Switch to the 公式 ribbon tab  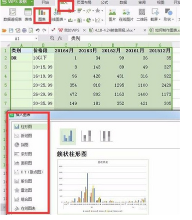pyautogui.click(x=104, y=2)
